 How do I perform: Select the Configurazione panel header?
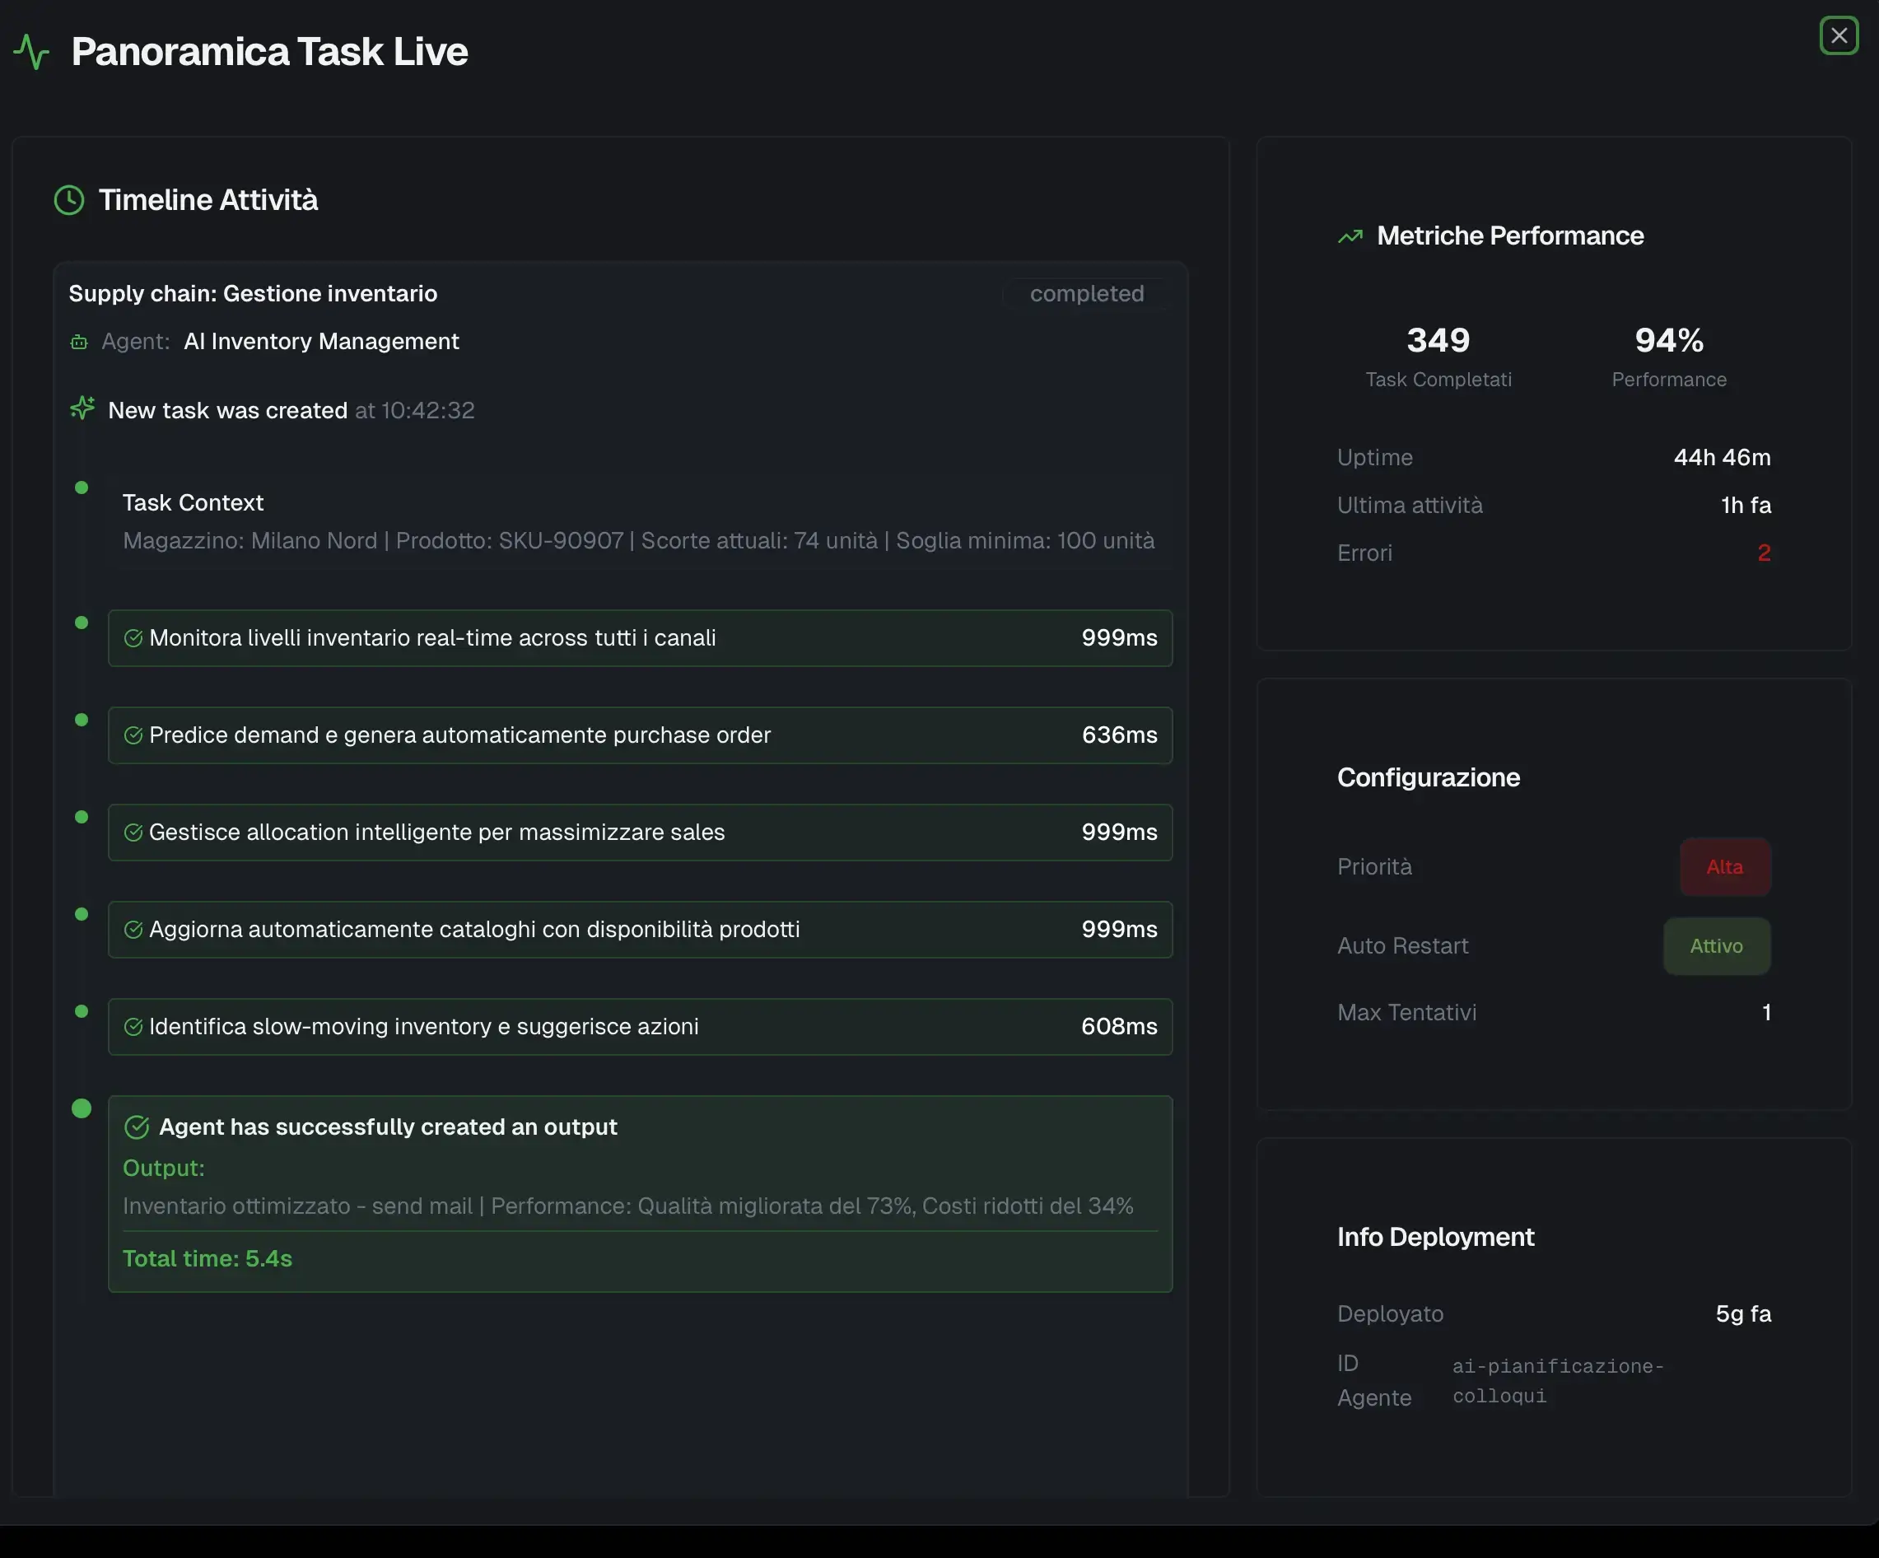[x=1427, y=777]
